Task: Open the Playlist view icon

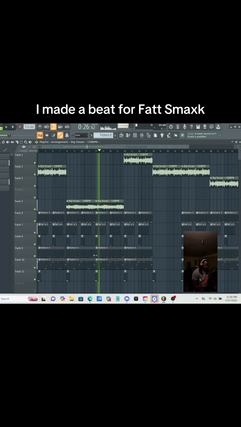Action: [121, 135]
